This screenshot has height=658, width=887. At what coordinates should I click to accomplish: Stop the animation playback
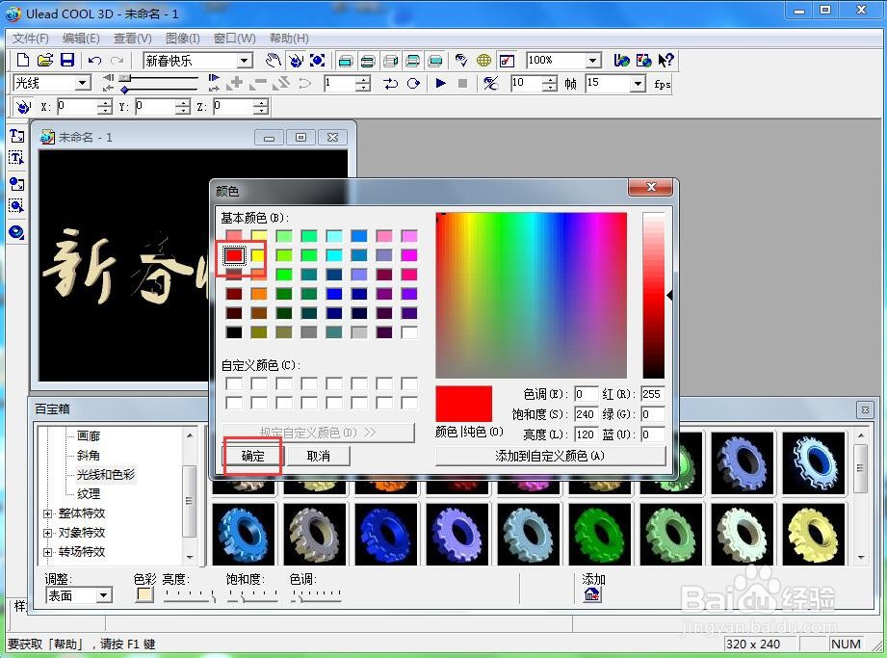462,83
